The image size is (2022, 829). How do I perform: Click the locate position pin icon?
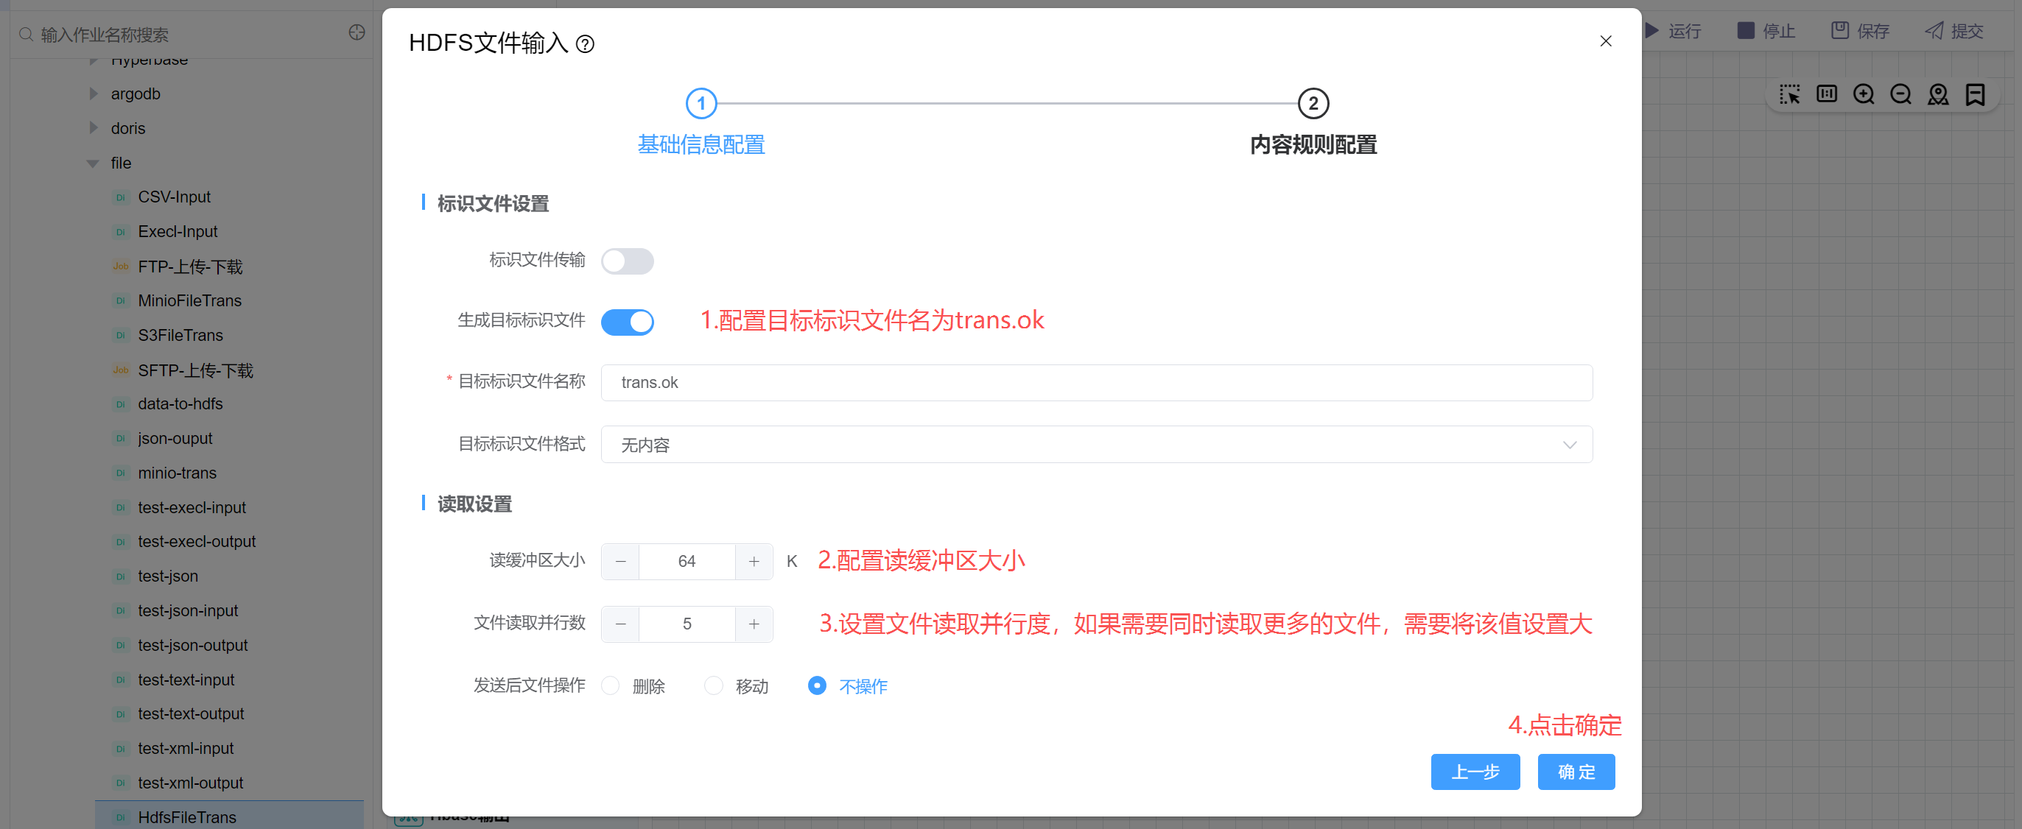[1938, 95]
